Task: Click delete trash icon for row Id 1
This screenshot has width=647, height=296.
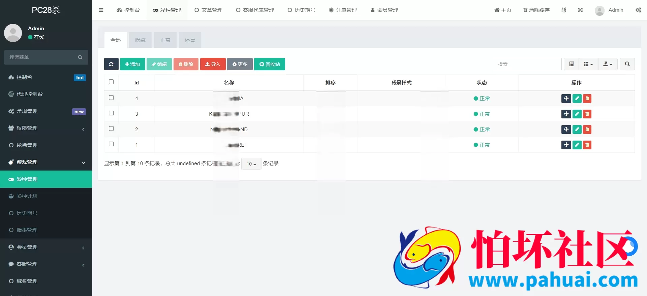Action: pos(587,145)
